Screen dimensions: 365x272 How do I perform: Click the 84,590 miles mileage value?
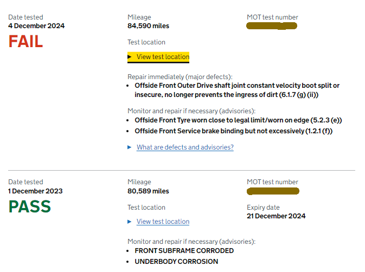(148, 26)
